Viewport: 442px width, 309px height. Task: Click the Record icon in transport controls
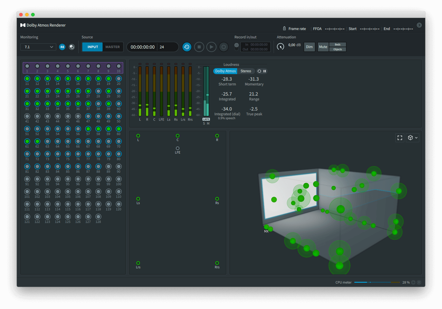tap(224, 47)
